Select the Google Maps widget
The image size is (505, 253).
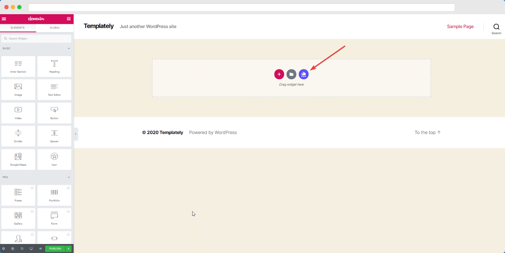tap(18, 159)
